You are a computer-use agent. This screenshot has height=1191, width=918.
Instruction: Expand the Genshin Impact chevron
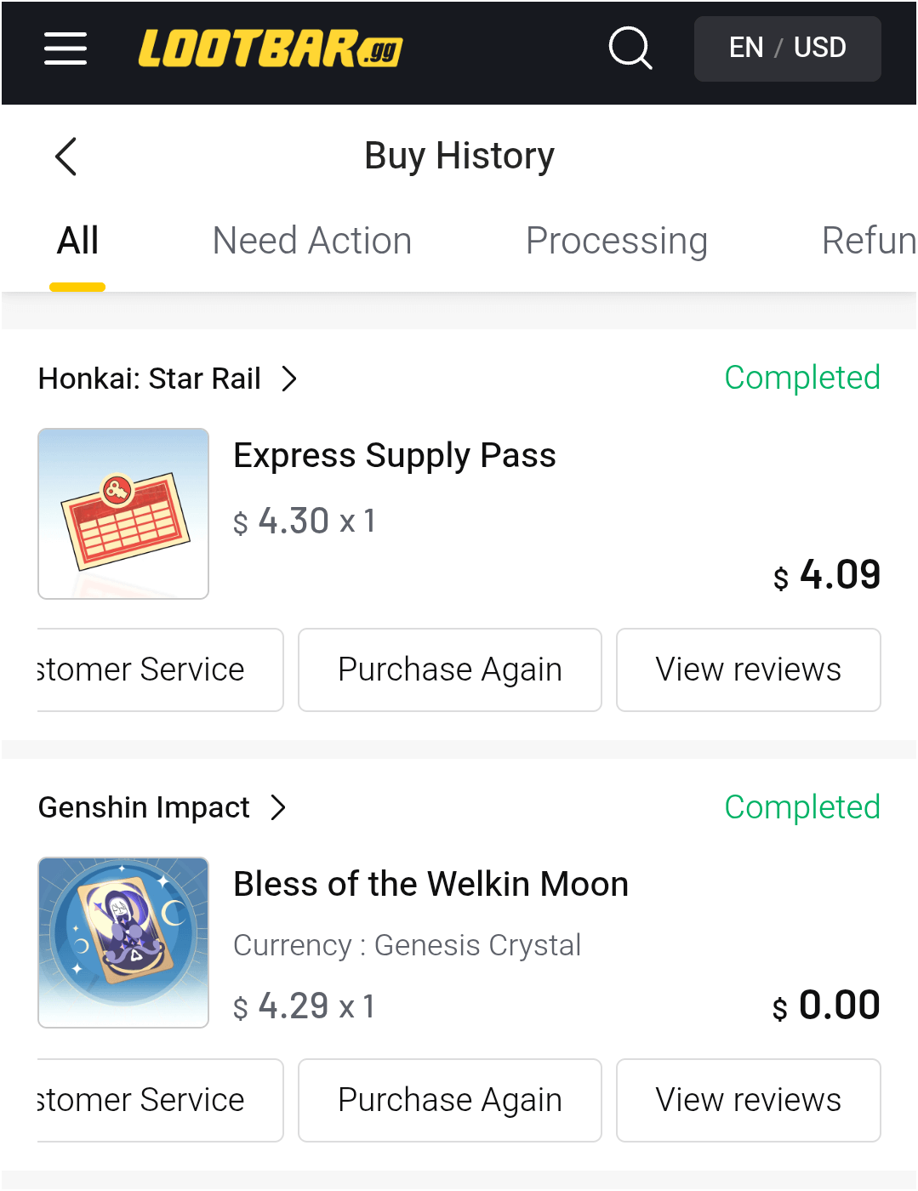(278, 807)
